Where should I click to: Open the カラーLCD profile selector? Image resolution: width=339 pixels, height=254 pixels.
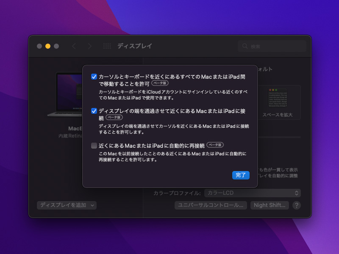click(253, 193)
